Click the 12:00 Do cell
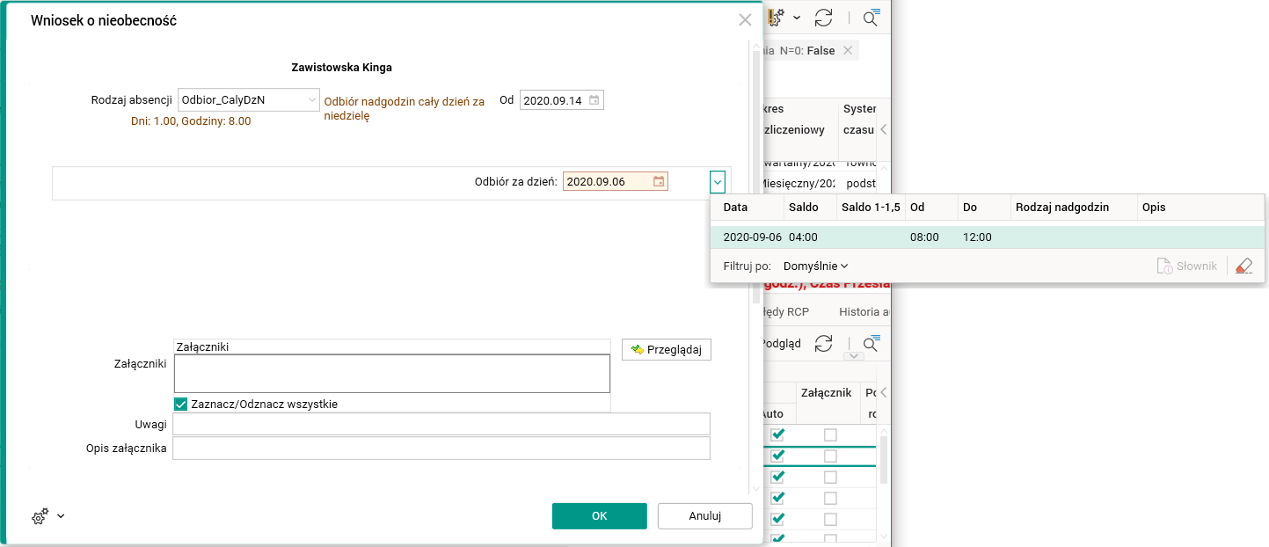The height and width of the screenshot is (547, 1269). tap(978, 237)
